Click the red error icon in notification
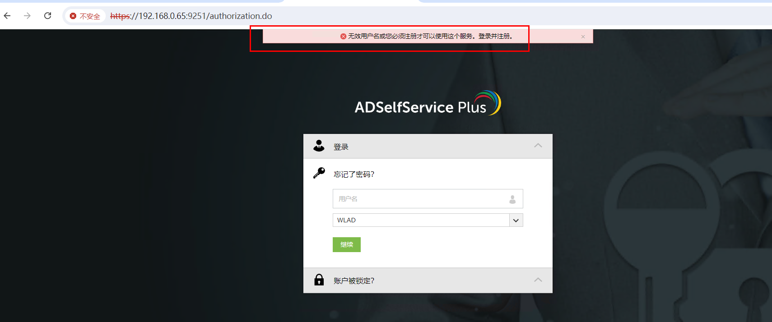 click(x=343, y=36)
